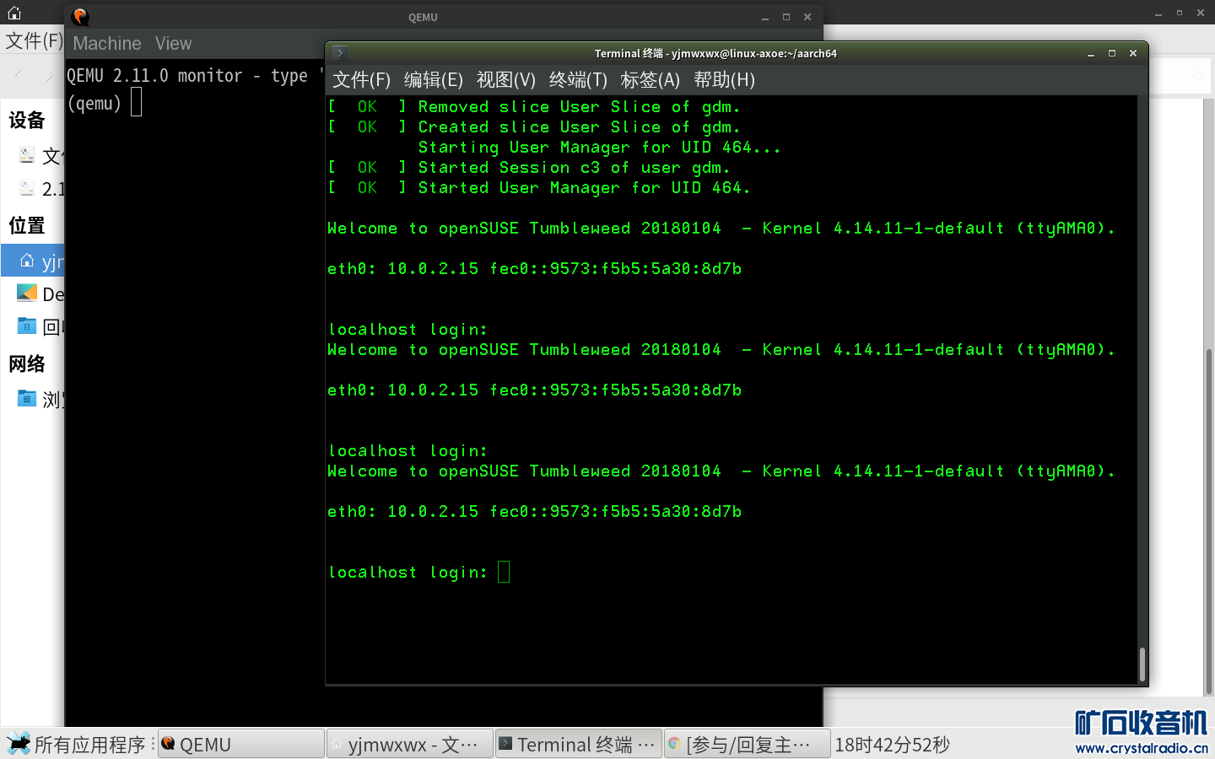The height and width of the screenshot is (759, 1215).
Task: Click the 位置 heading in file manager sidebar
Action: point(27,225)
